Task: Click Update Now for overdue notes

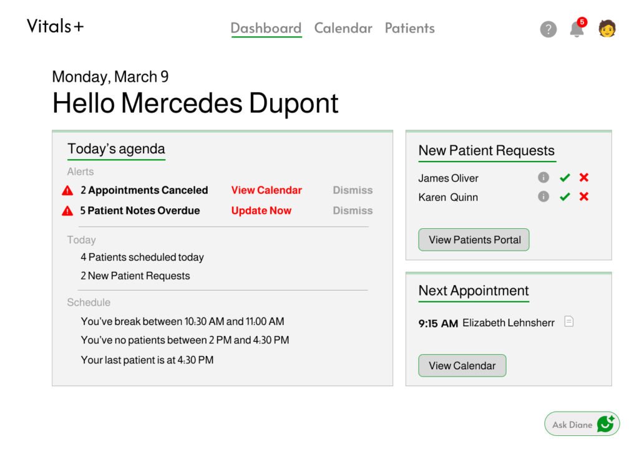Action: pyautogui.click(x=261, y=211)
